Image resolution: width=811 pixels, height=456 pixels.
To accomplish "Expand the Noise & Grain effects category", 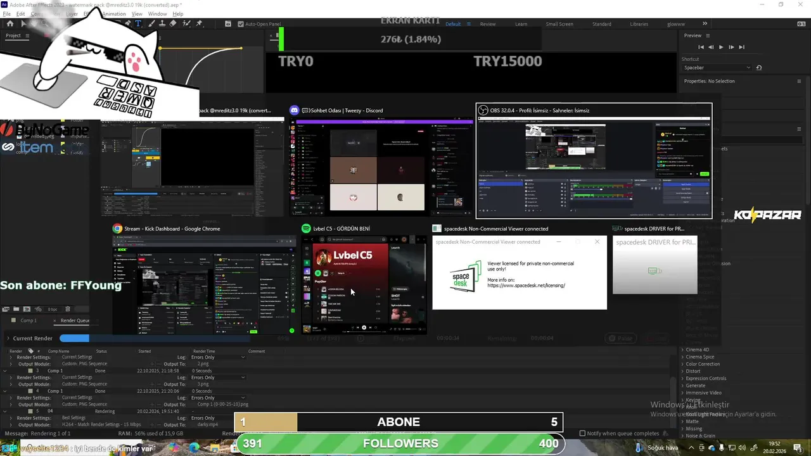I will pyautogui.click(x=682, y=436).
